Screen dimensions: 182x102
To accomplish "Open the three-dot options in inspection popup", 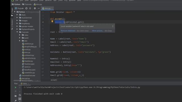I will pyautogui.click(x=113, y=26).
